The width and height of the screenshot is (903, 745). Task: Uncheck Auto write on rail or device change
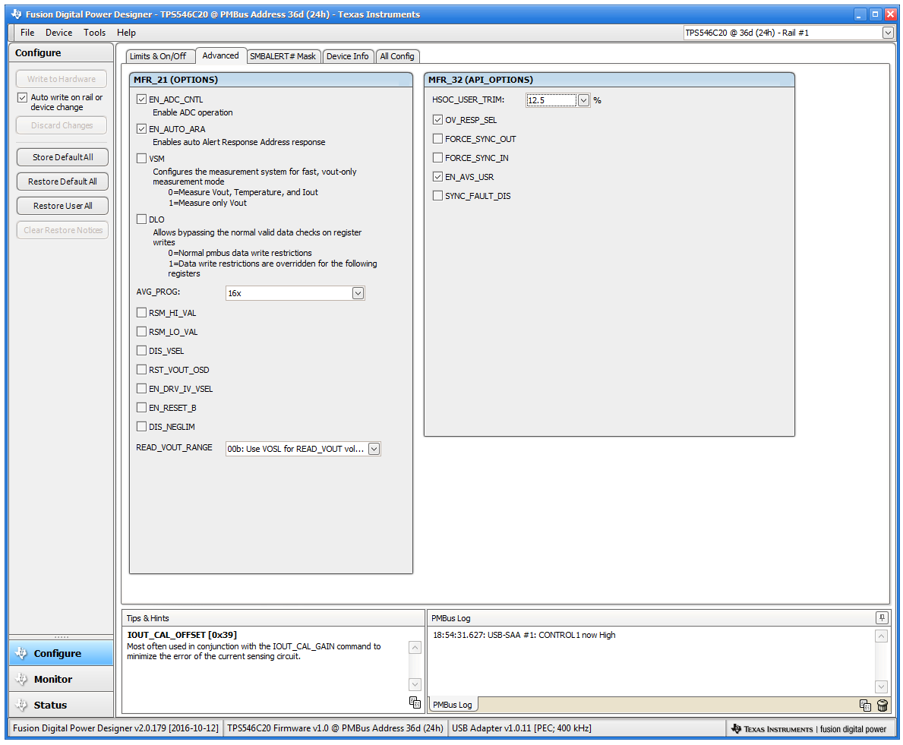point(23,97)
